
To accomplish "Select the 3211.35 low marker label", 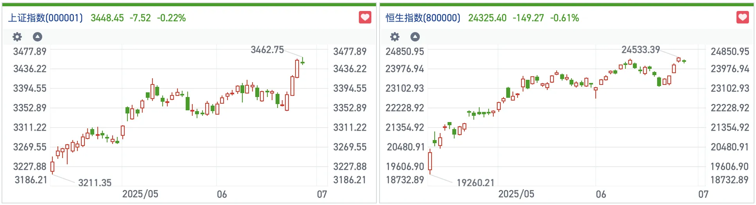I will click(95, 183).
